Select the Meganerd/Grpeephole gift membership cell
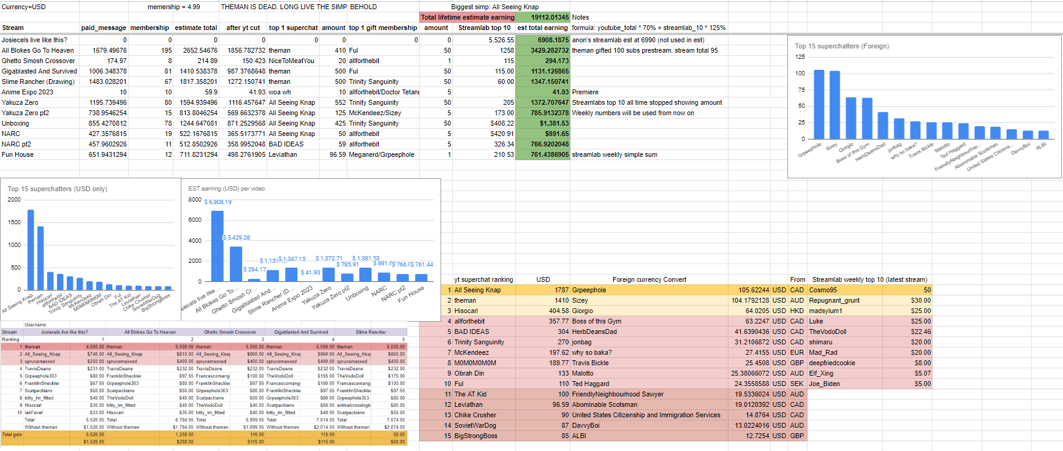 point(382,154)
